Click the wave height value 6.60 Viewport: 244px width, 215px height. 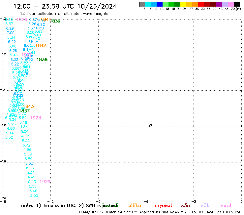[x=40, y=28]
